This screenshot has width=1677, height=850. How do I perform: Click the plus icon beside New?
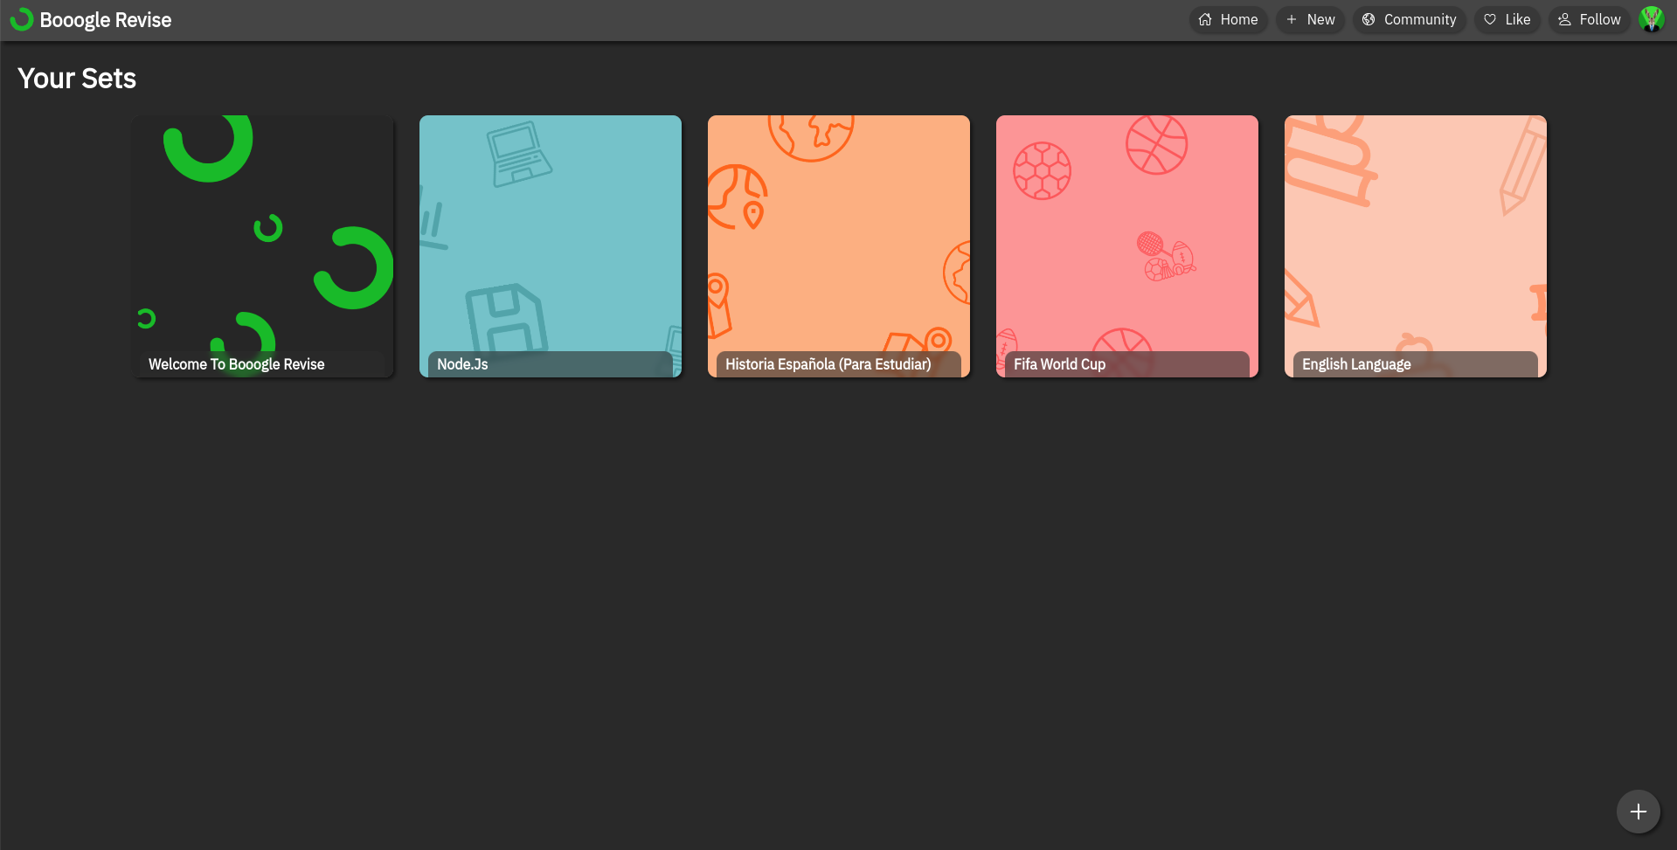pos(1292,19)
